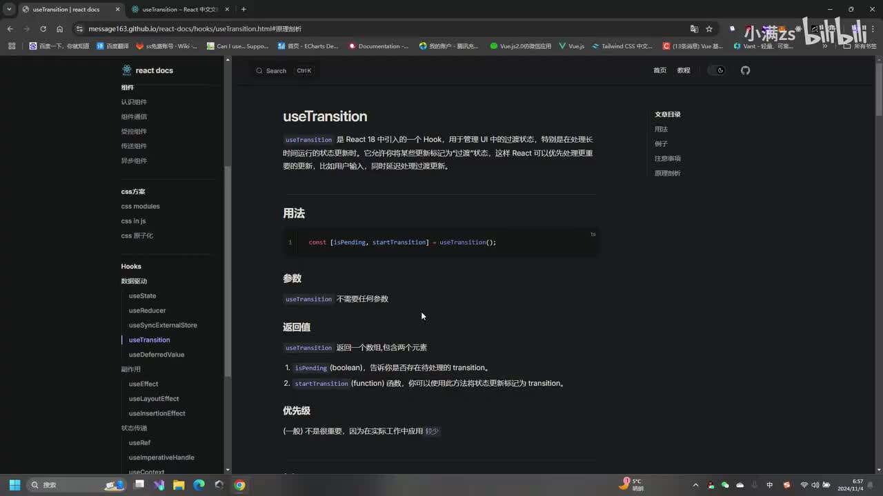Open Visual Studio from taskbar
The height and width of the screenshot is (496, 883).
pyautogui.click(x=159, y=485)
